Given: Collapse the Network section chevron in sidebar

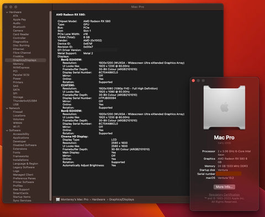Looking at the screenshot, I should (7, 108).
